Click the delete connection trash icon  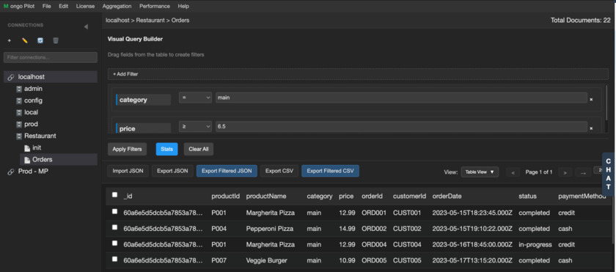[x=56, y=40]
